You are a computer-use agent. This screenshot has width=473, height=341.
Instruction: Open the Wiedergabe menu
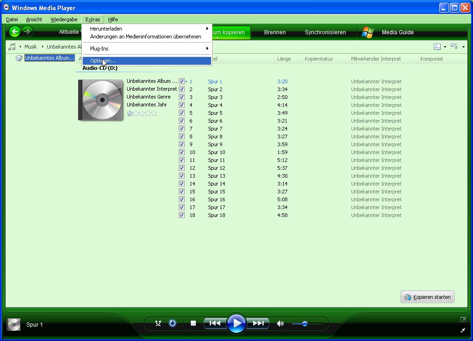(x=64, y=19)
